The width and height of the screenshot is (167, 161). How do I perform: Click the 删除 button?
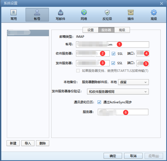point(43,143)
